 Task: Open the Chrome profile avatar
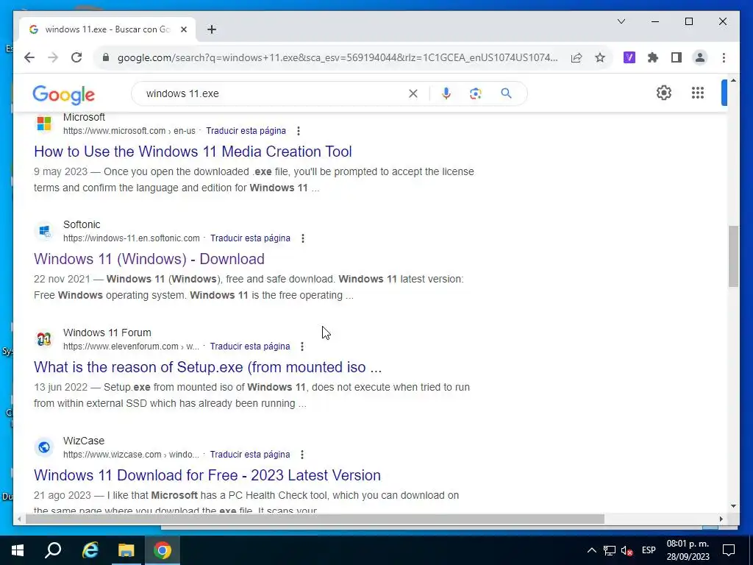(700, 57)
